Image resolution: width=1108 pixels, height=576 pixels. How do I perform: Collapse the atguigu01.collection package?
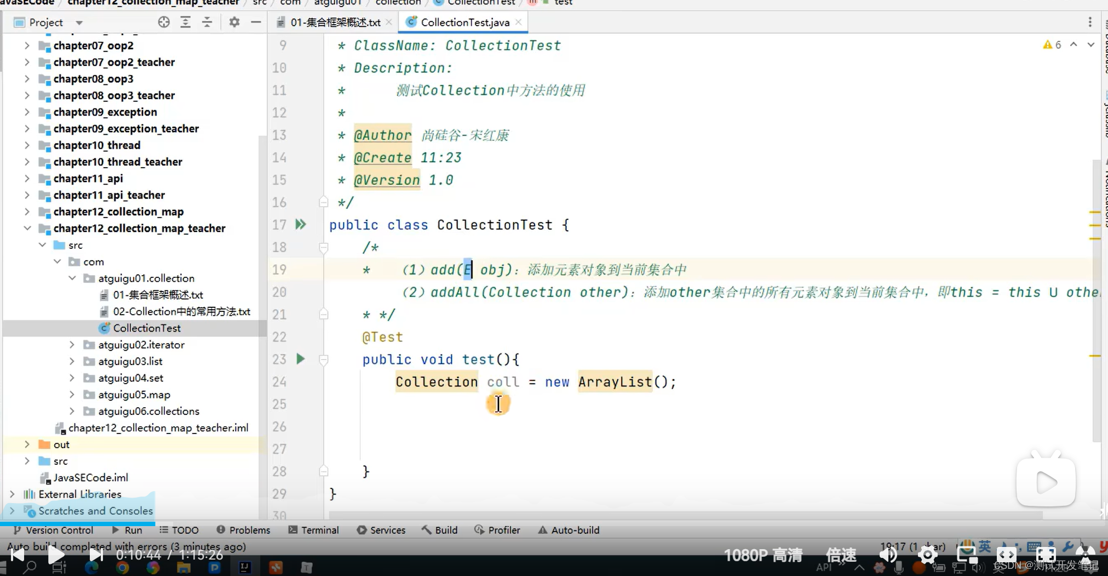(x=72, y=278)
